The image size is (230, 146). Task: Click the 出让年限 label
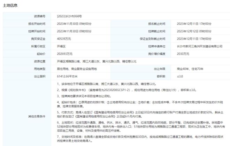coord(160,69)
